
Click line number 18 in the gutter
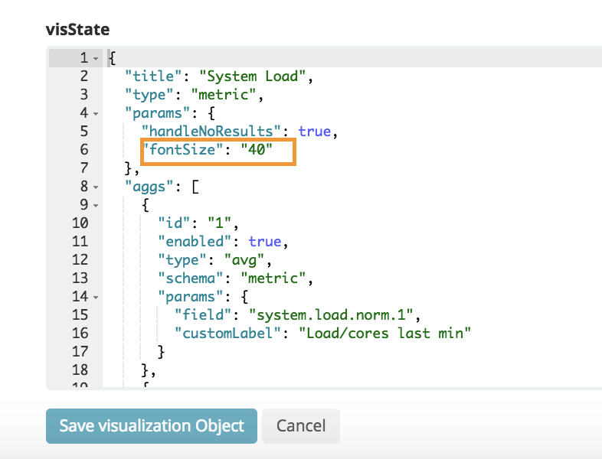[x=80, y=369]
